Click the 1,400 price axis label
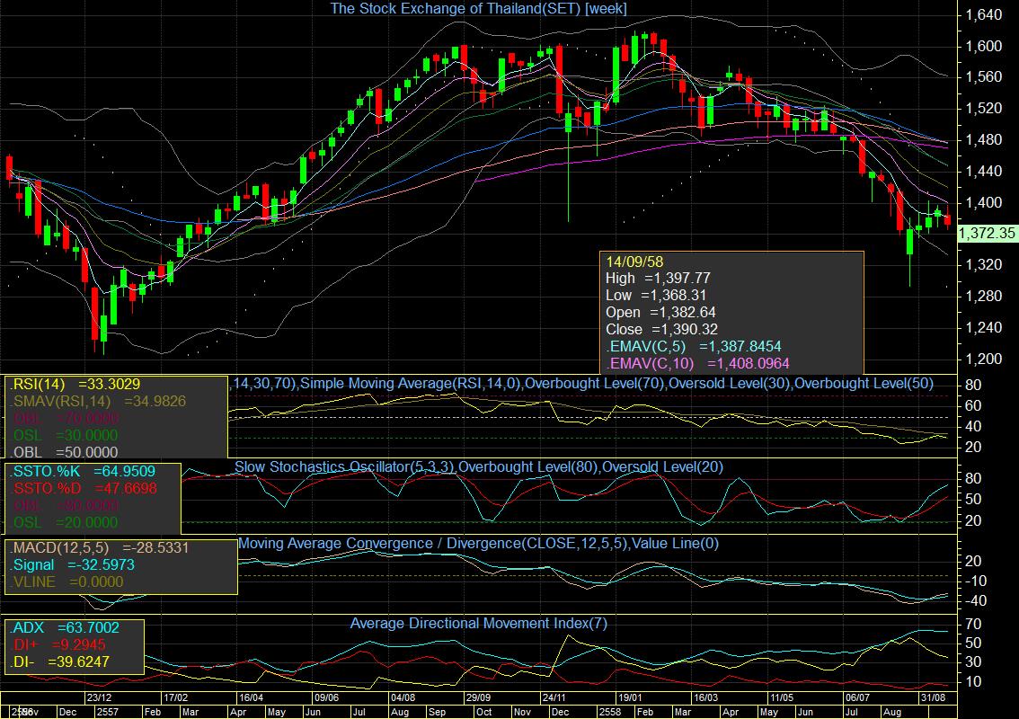Screen dimensions: 1019x719 pos(984,202)
